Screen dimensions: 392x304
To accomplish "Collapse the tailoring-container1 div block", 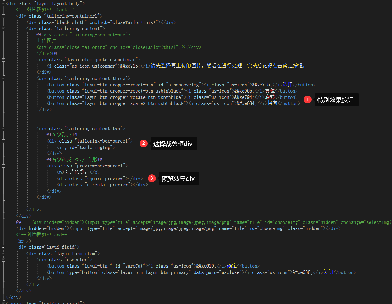I will coord(3,16).
